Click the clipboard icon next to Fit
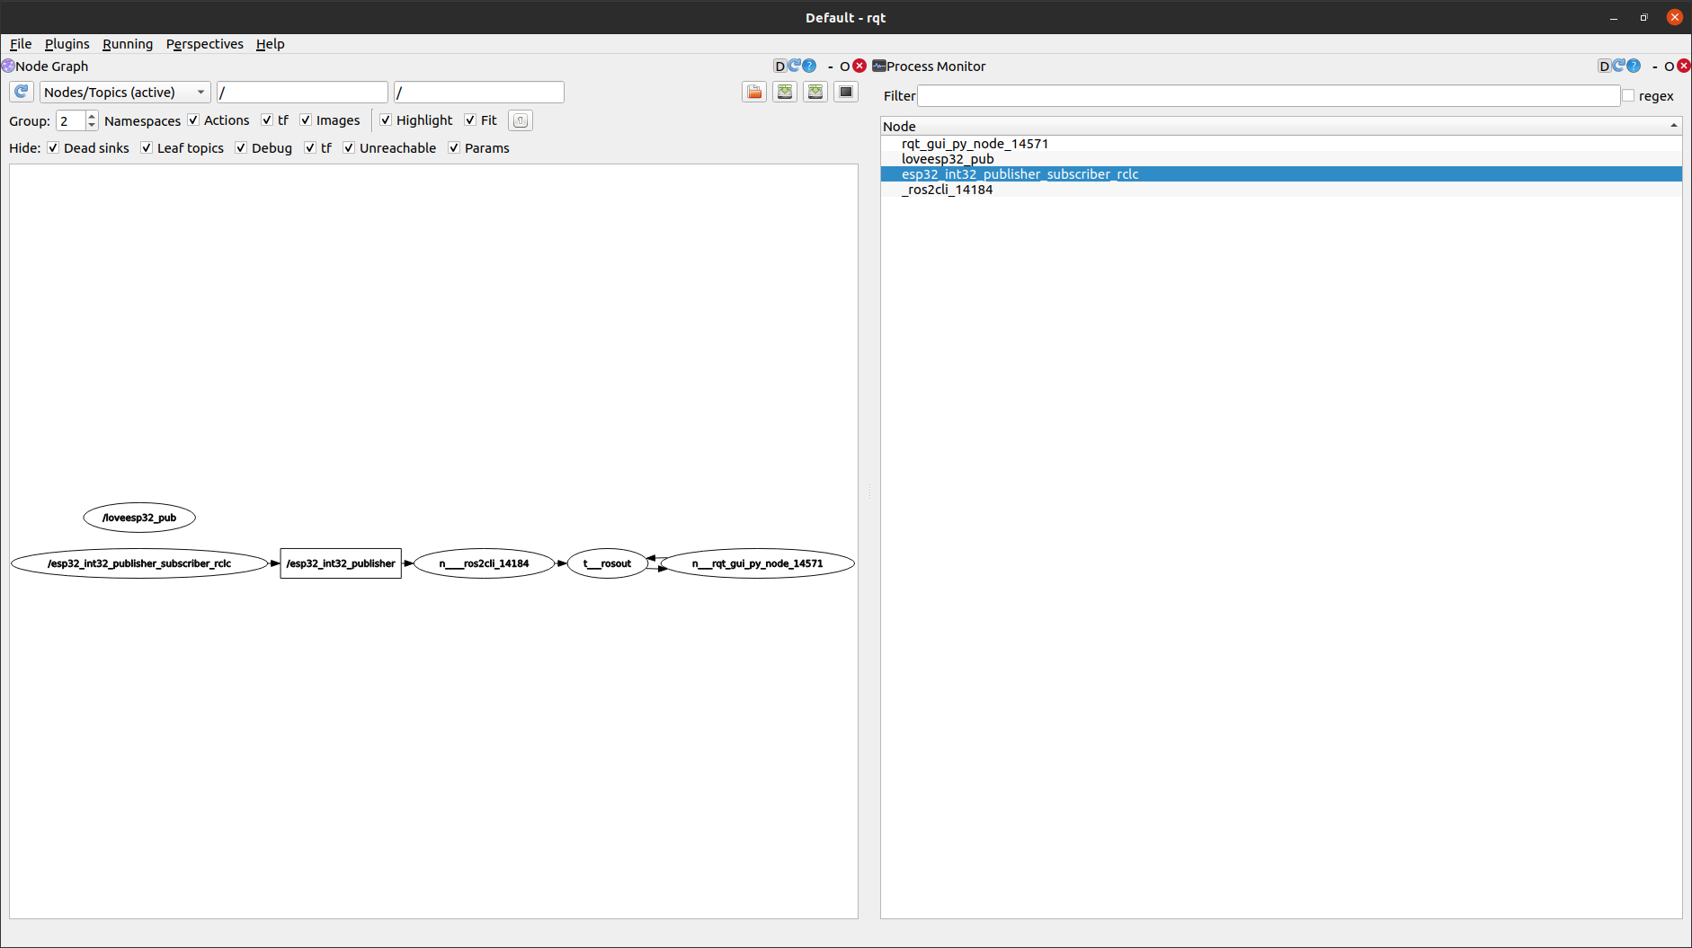Image resolution: width=1692 pixels, height=948 pixels. [x=520, y=120]
